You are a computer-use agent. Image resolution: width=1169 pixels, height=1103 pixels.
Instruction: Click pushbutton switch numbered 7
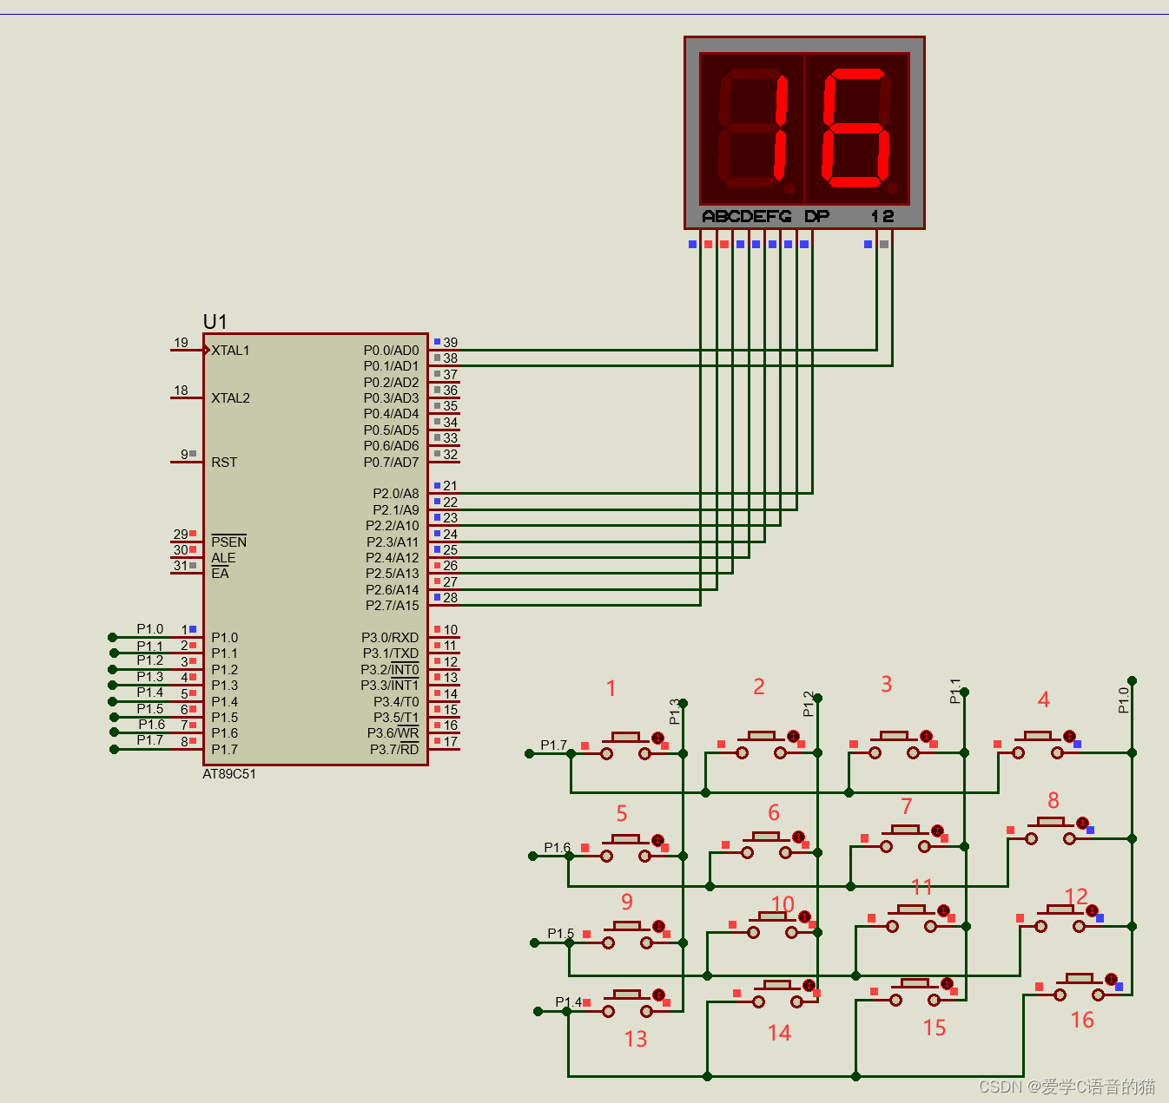click(905, 838)
